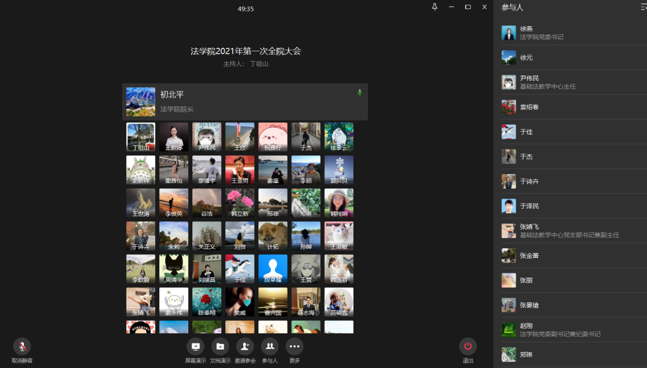Open the 更多 more options menu

[294, 346]
